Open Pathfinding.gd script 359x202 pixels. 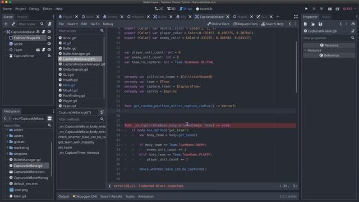74,95
